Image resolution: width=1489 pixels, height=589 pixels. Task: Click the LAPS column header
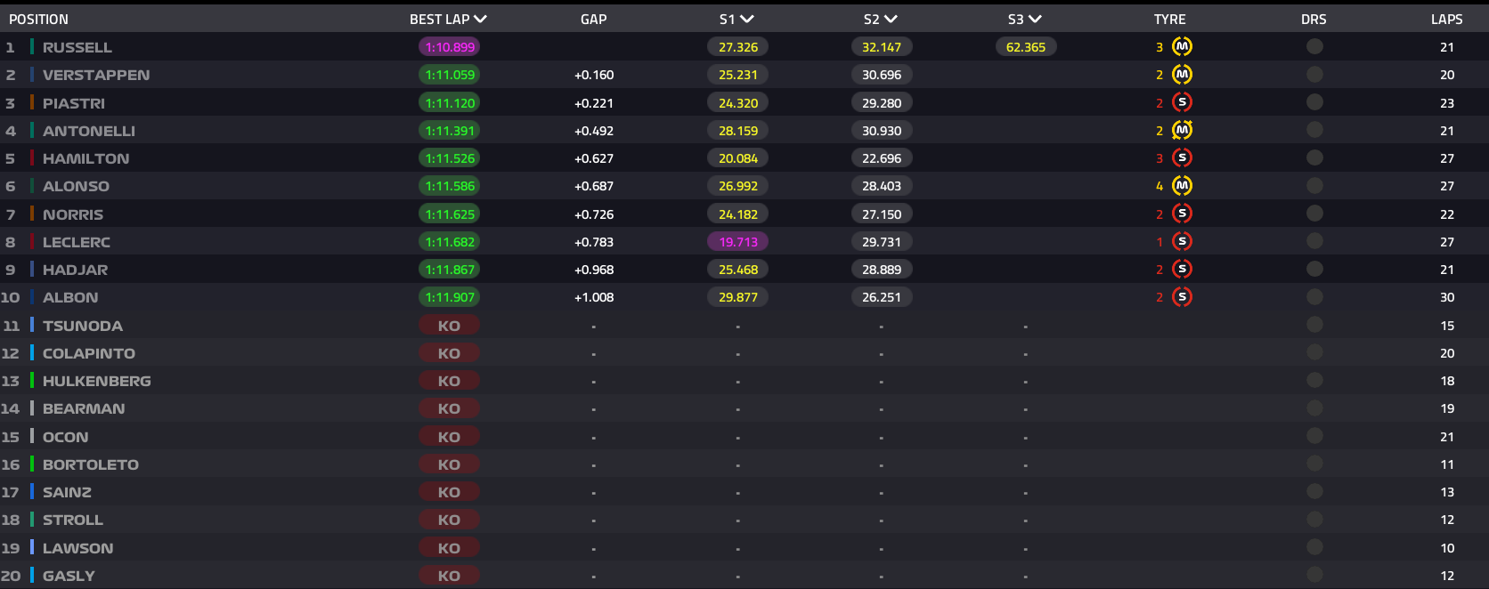click(1446, 19)
